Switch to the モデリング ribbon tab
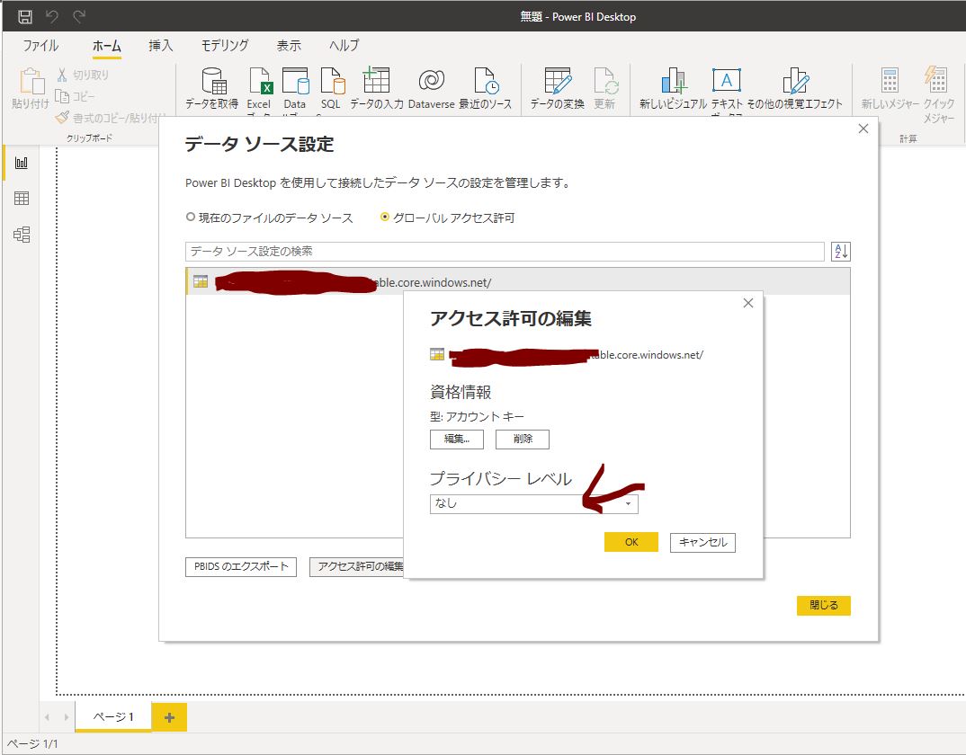 pos(224,46)
